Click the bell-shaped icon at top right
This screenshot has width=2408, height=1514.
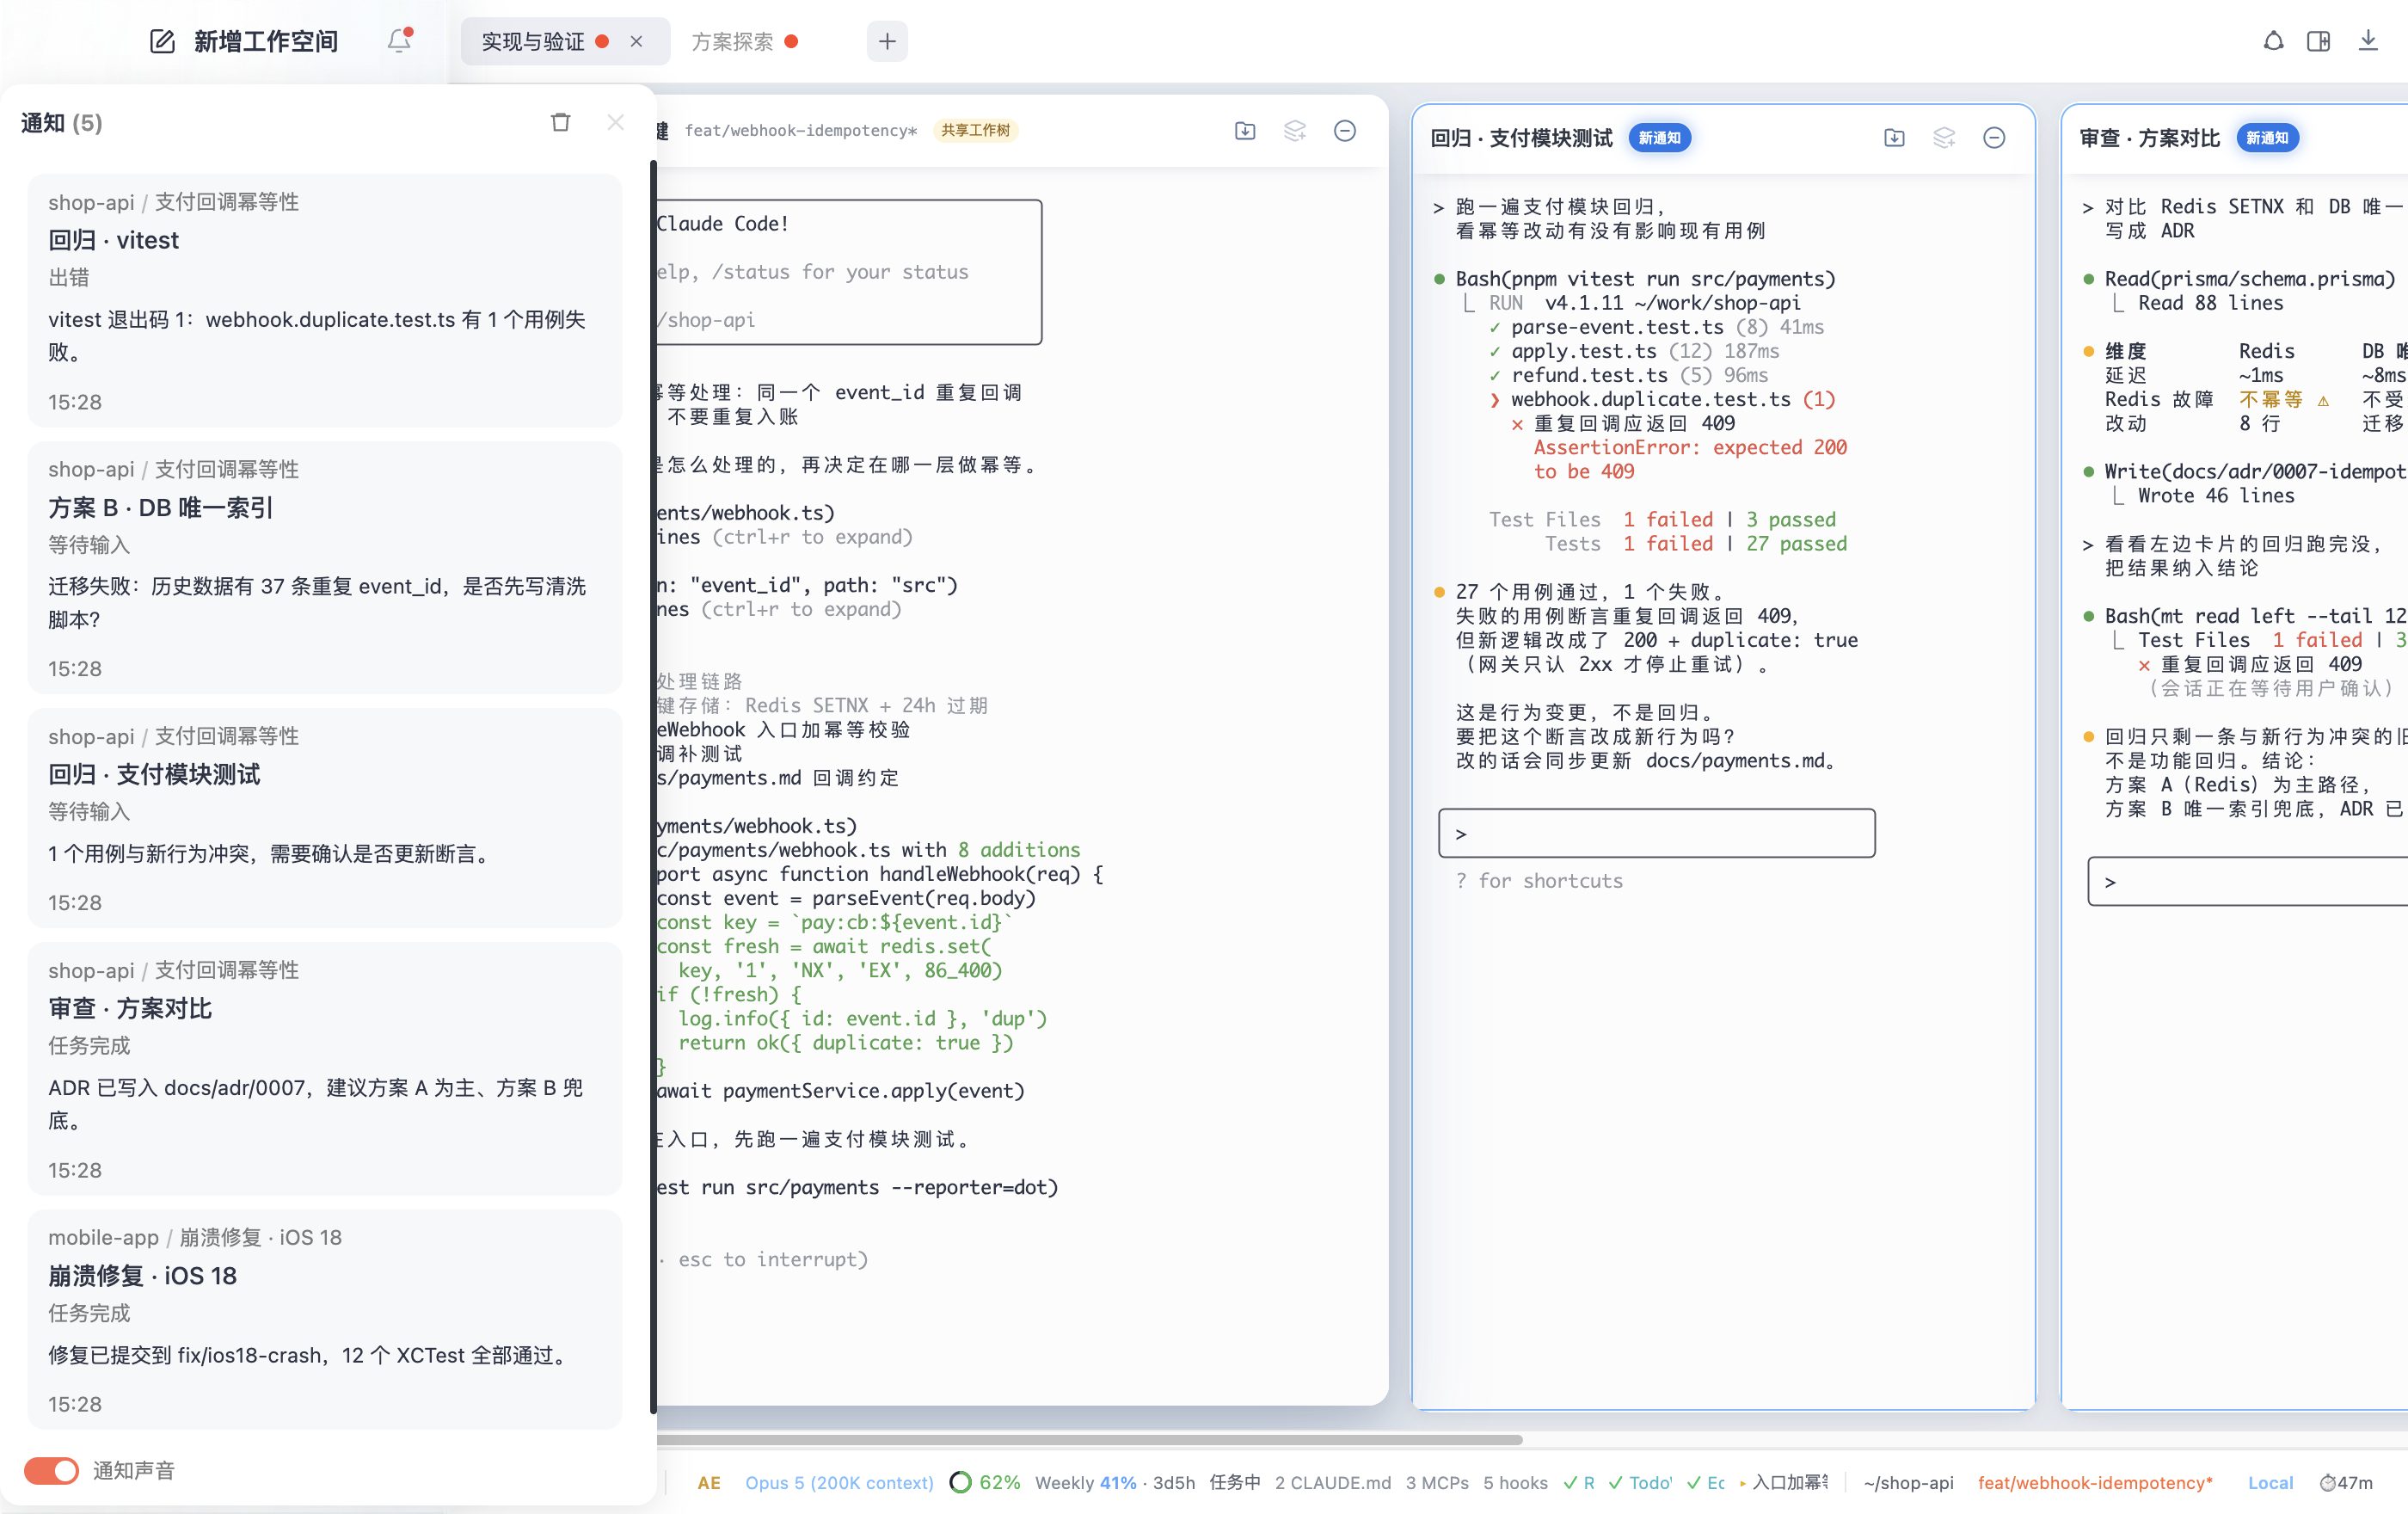(2273, 41)
